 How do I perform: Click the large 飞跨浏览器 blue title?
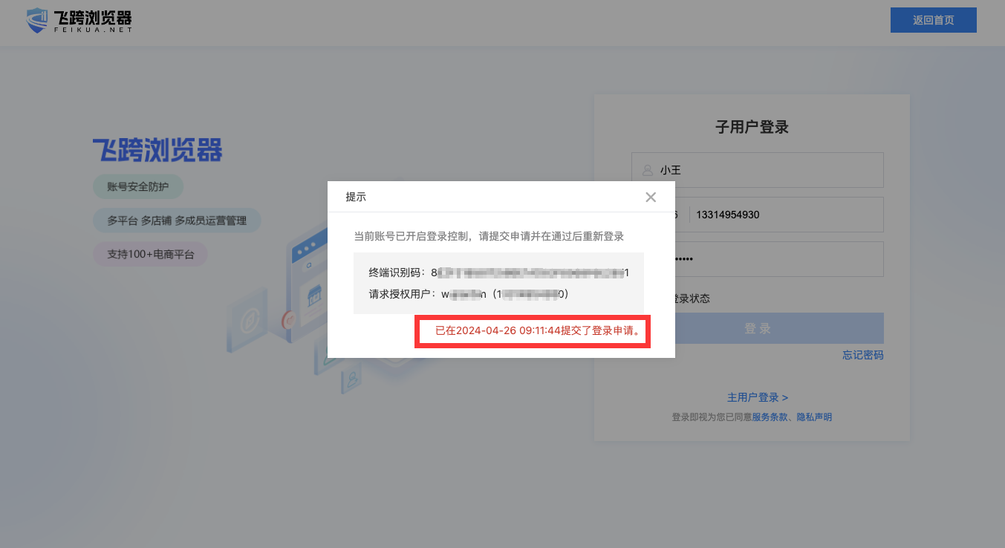click(x=157, y=150)
